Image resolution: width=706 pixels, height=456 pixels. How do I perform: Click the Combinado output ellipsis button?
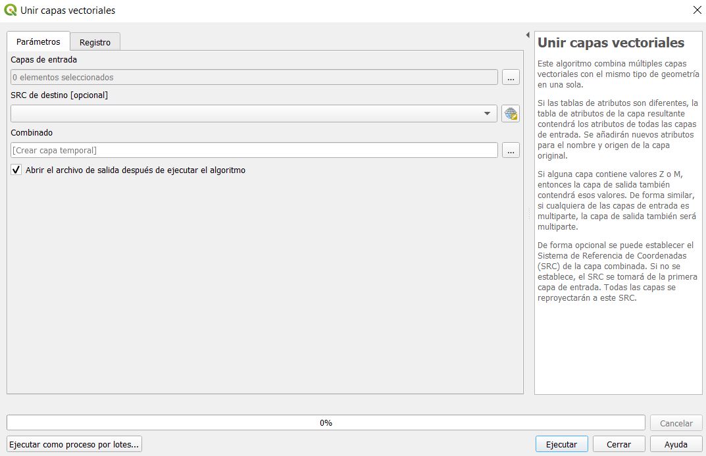pyautogui.click(x=511, y=151)
